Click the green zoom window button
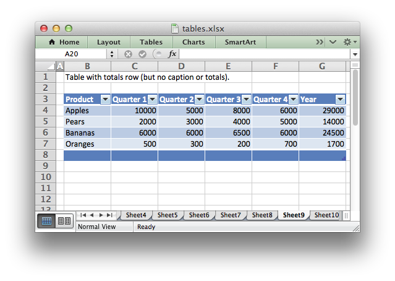395x281 pixels. [x=69, y=28]
